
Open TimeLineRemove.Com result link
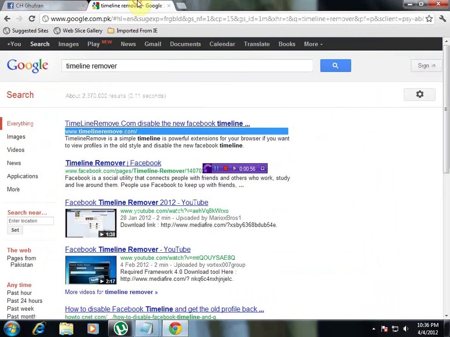157,124
